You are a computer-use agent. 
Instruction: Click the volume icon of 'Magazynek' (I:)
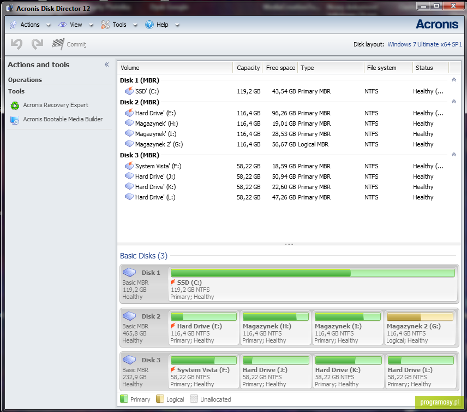tap(129, 133)
